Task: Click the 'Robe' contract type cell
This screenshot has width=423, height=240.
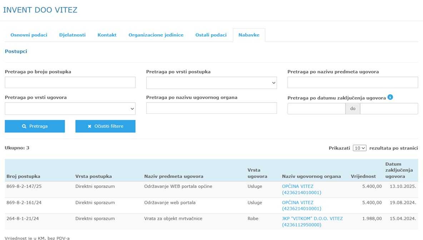Action: 253,219
